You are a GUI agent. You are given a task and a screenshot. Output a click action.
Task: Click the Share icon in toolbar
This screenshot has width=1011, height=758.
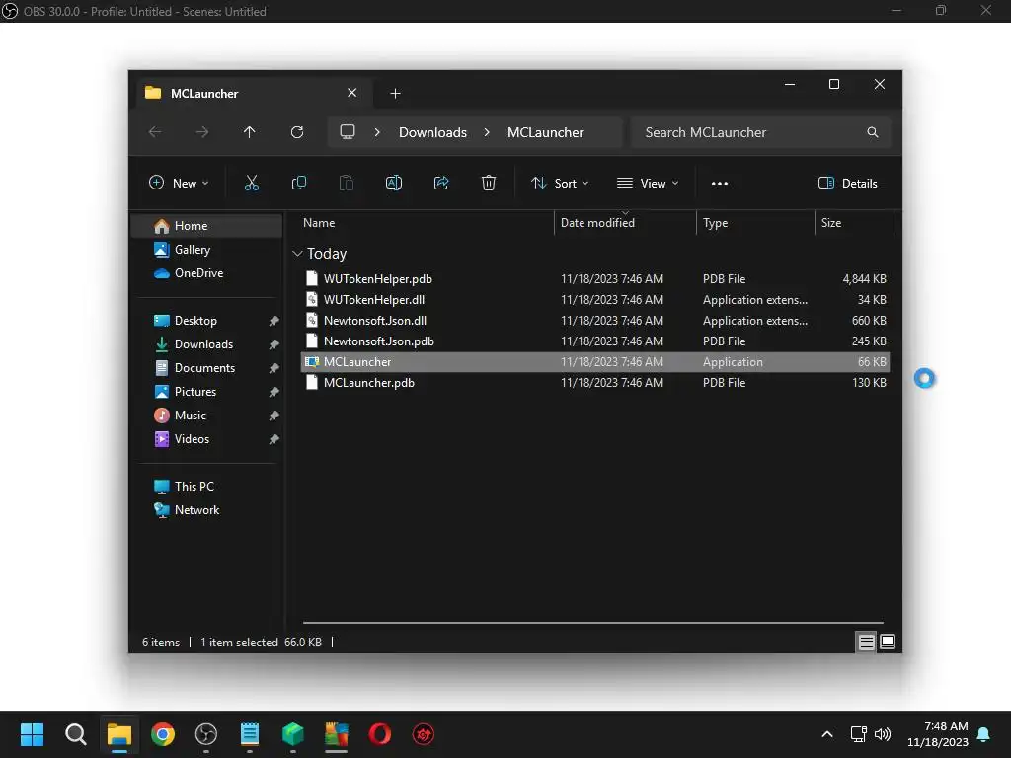441,183
